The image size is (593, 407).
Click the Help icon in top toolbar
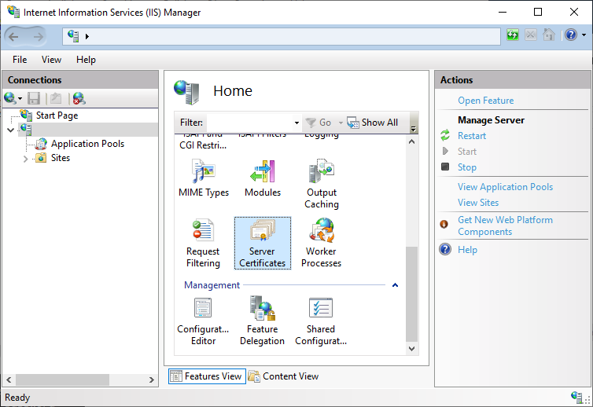[572, 35]
